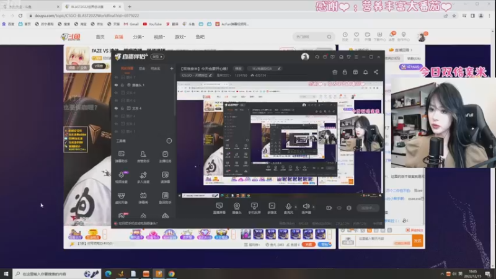
Task: Open the 多人连麦 multi-user mic tool
Action: coord(143,177)
